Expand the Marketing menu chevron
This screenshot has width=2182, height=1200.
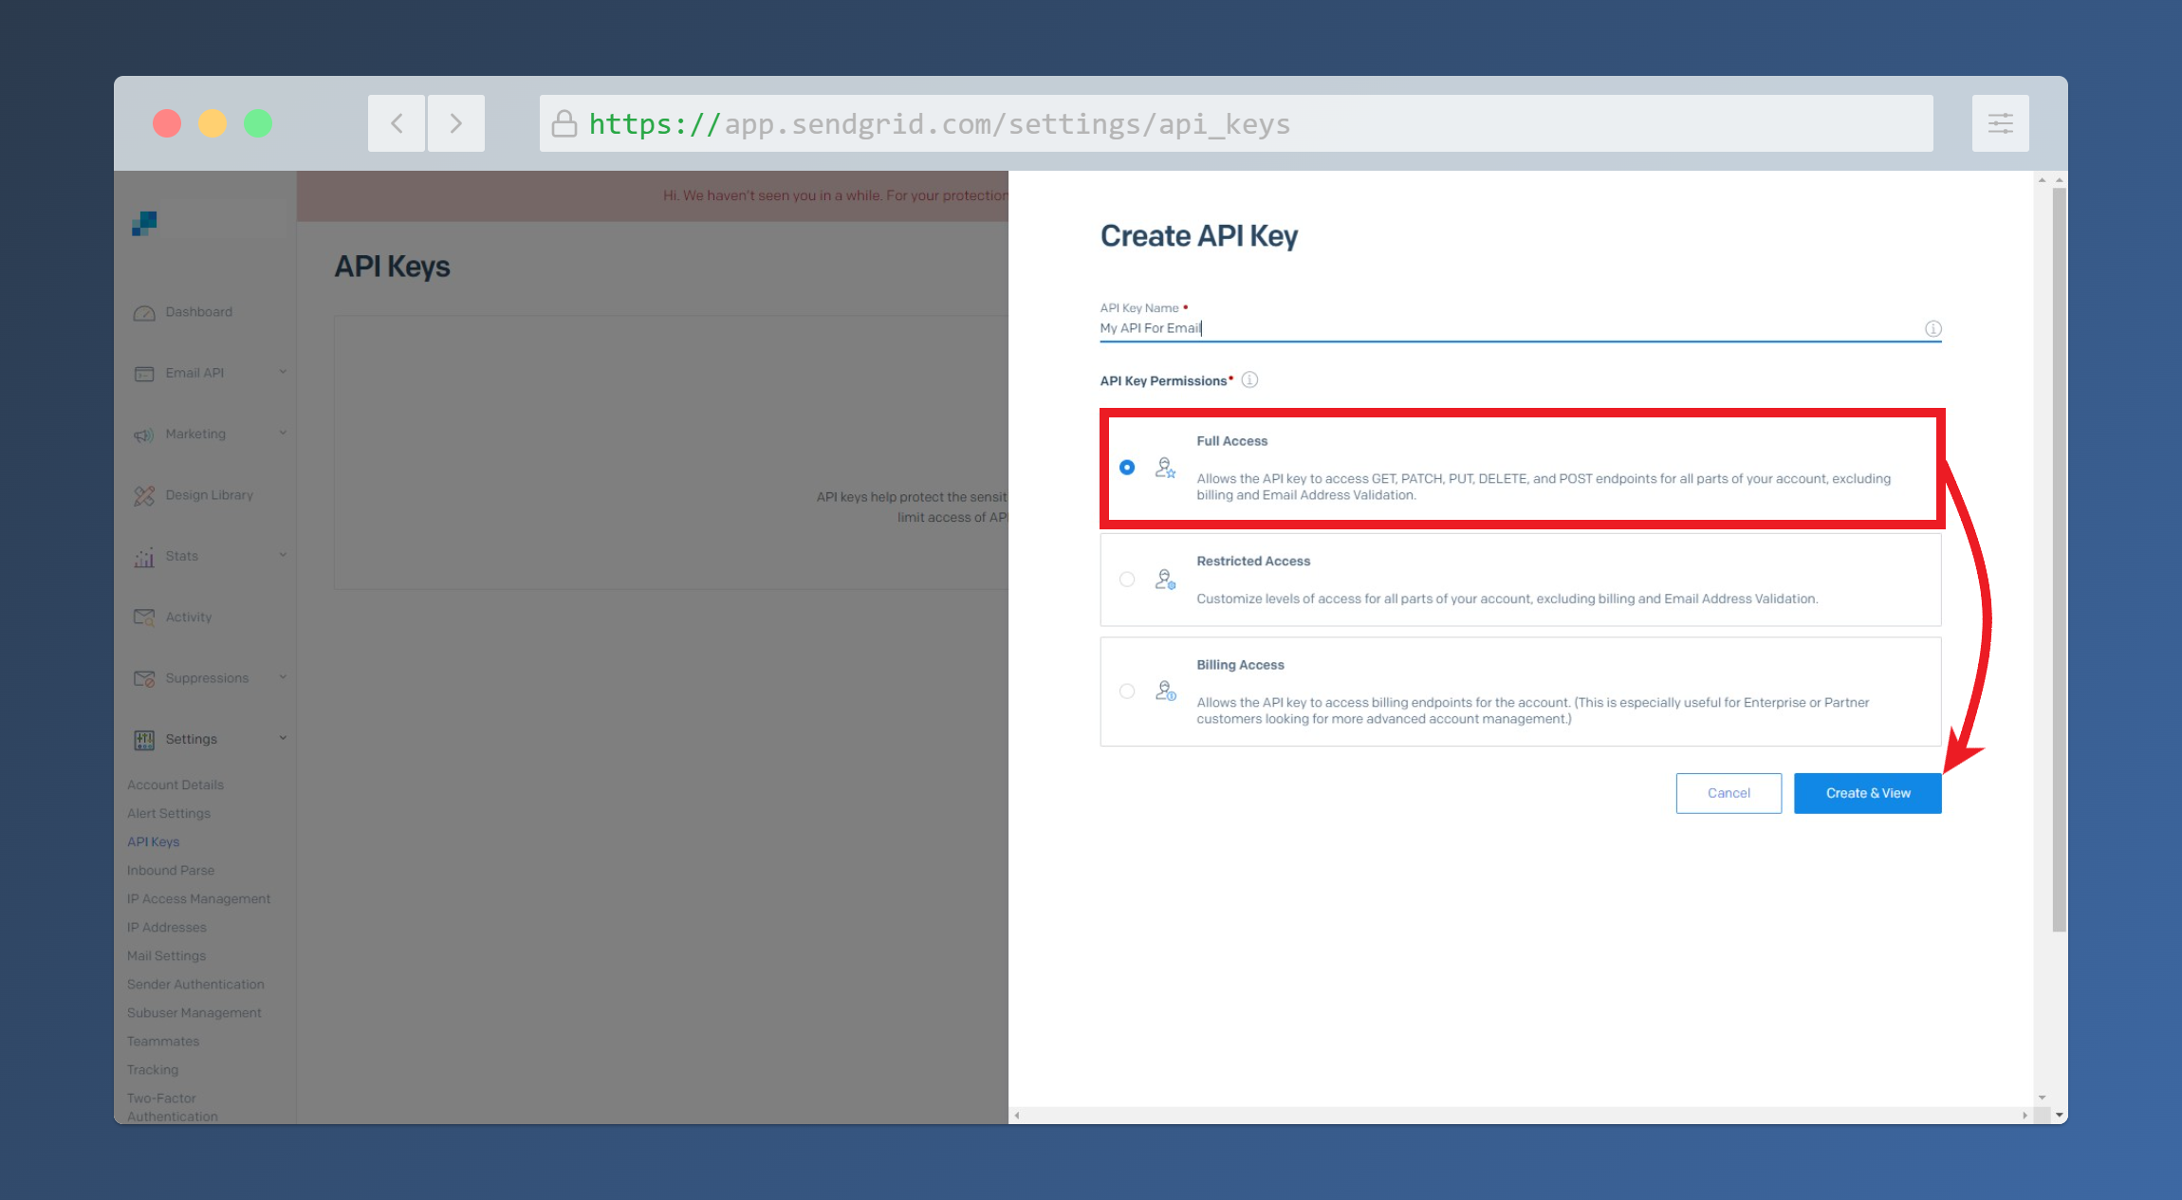283,433
